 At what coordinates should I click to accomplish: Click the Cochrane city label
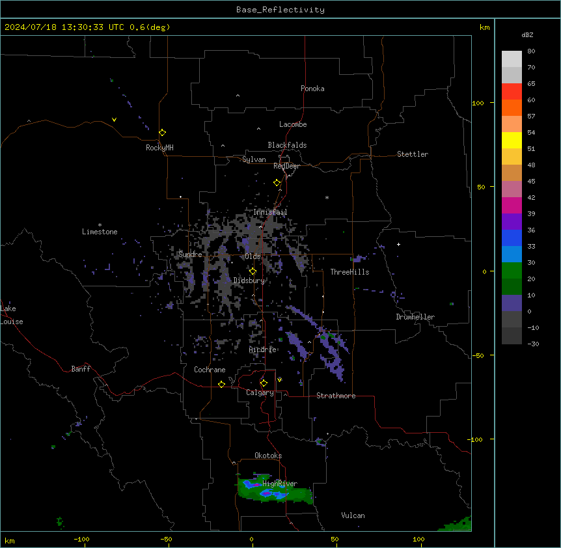(210, 370)
